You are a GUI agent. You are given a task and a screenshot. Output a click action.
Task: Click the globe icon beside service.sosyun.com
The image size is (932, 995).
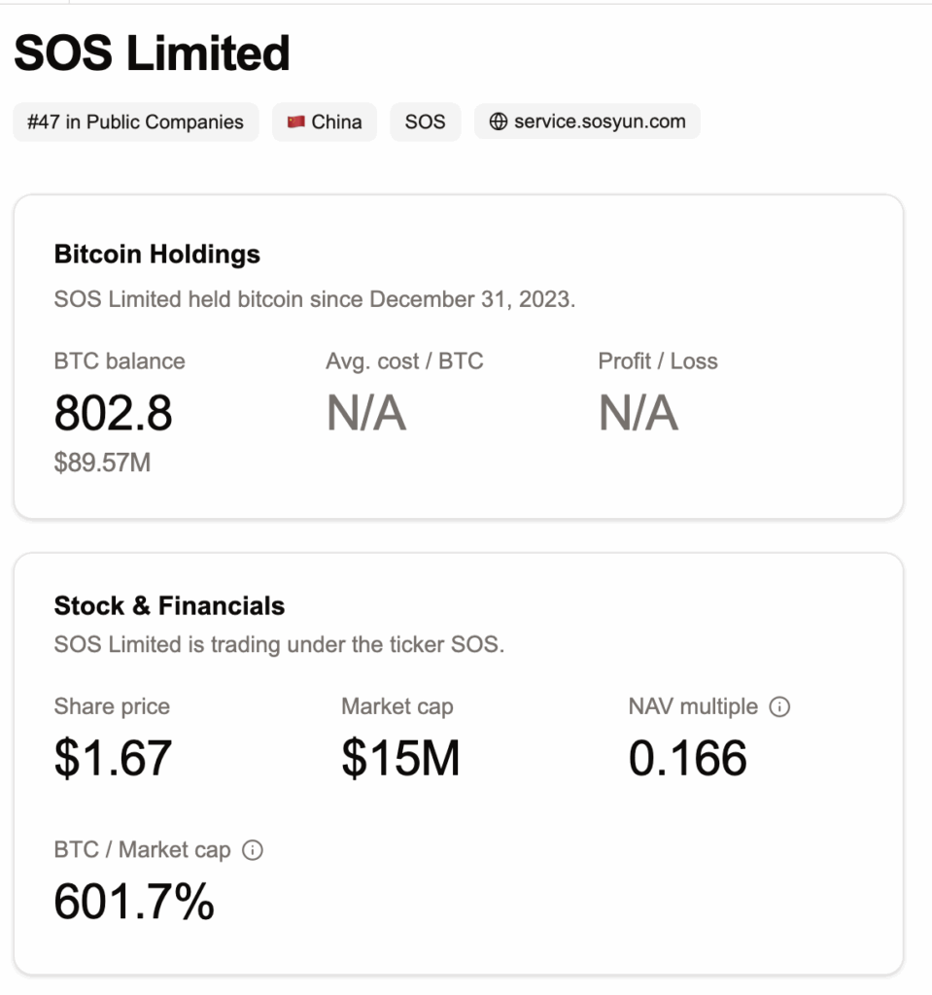pos(498,122)
